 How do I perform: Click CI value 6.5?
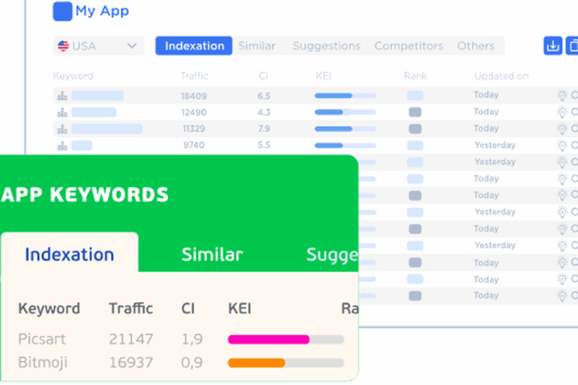[264, 96]
